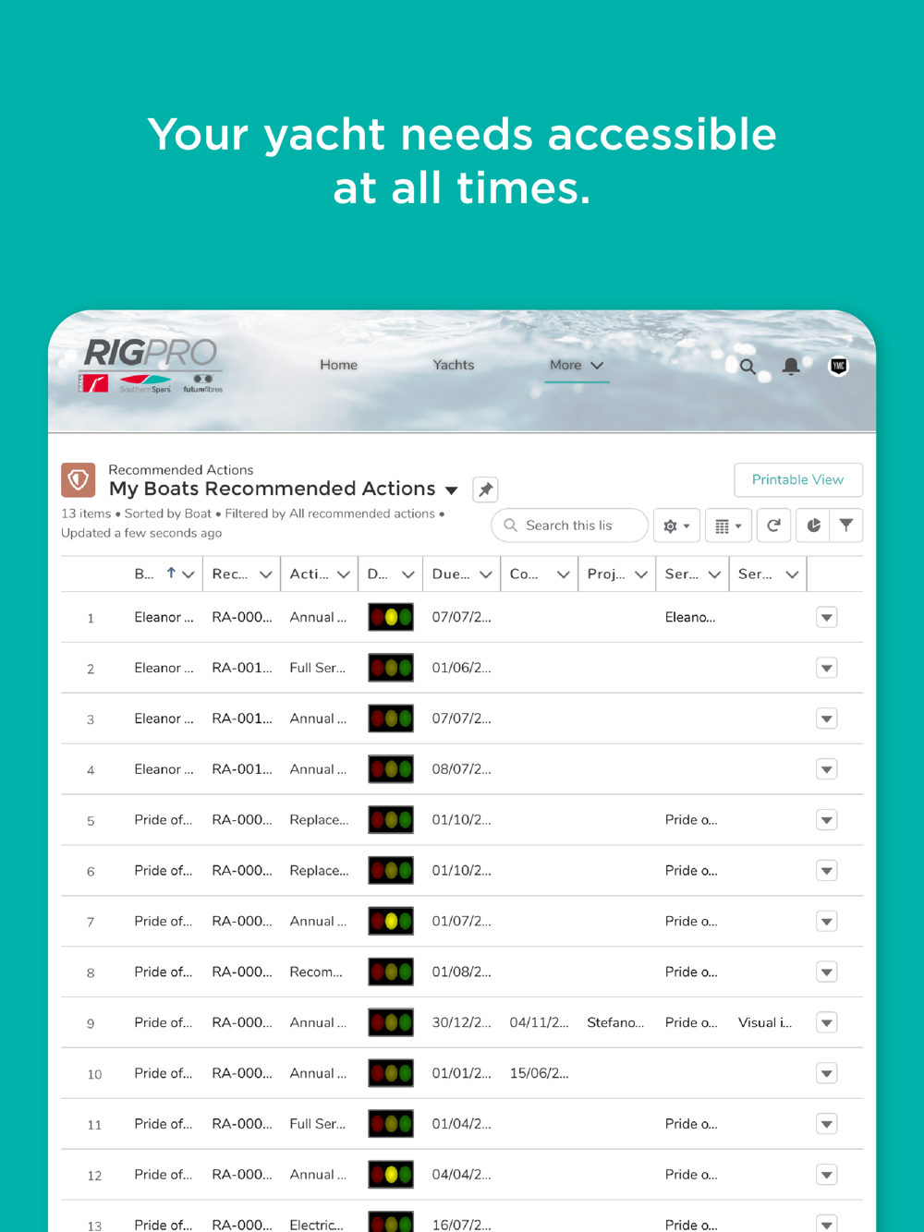Open the Eleano... service link in row 1
924x1232 pixels.
pyautogui.click(x=690, y=617)
